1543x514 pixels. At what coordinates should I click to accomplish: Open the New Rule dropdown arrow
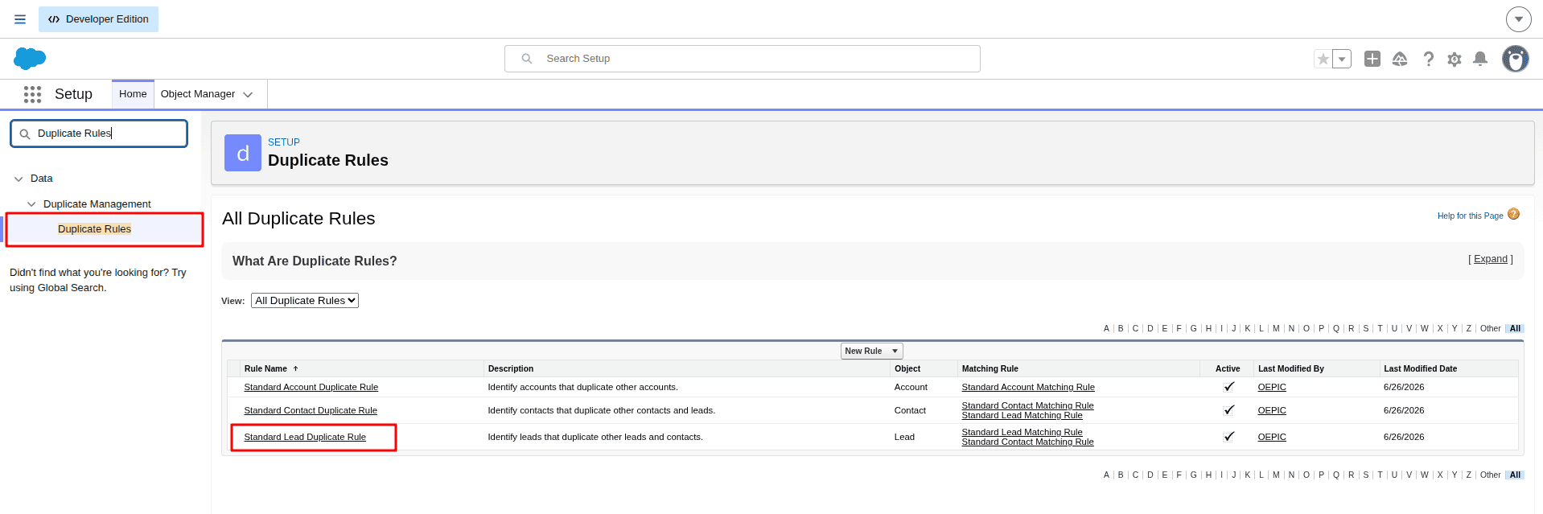[x=895, y=352]
